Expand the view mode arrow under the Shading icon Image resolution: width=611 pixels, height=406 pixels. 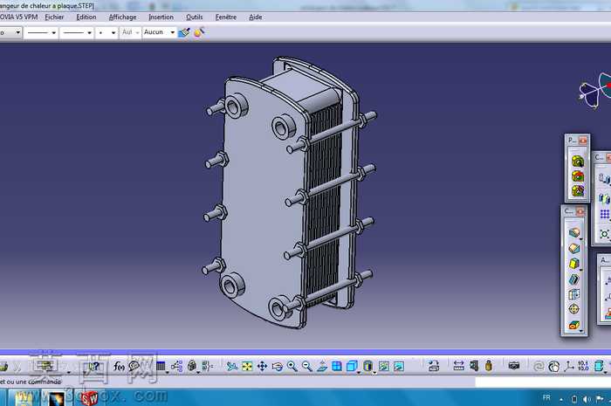[x=374, y=373]
